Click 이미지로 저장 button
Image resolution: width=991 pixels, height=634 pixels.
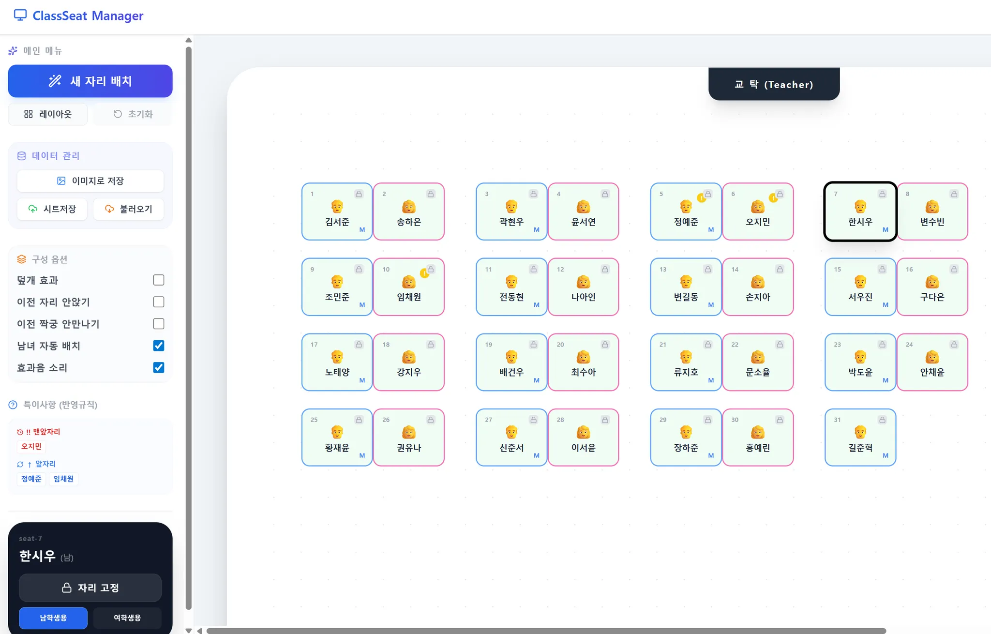90,181
